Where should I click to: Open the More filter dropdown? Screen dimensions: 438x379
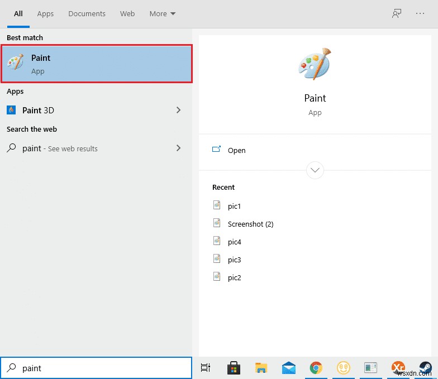pyautogui.click(x=162, y=13)
